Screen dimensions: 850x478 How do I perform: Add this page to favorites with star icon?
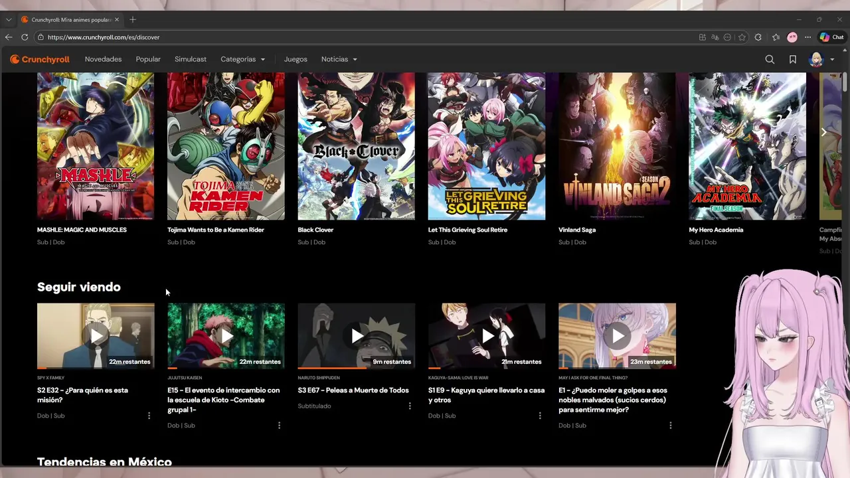[742, 37]
